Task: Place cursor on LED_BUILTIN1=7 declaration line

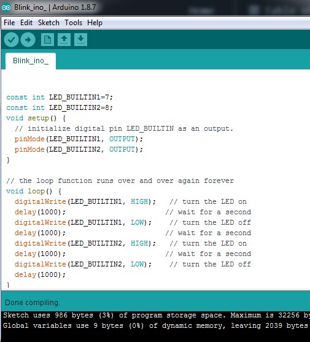Action: [x=60, y=97]
